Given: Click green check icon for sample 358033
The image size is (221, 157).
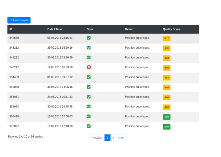Looking at the screenshot, I should click(x=89, y=106).
